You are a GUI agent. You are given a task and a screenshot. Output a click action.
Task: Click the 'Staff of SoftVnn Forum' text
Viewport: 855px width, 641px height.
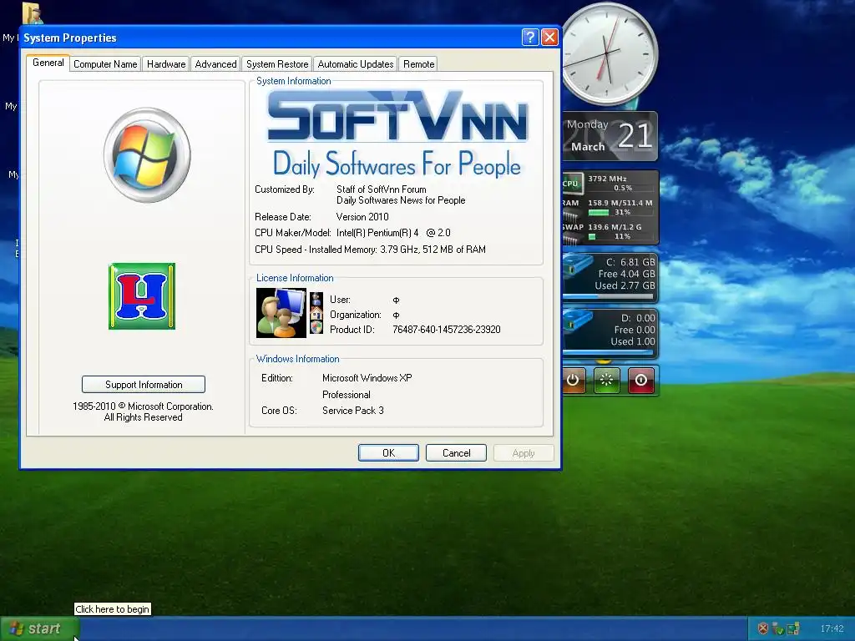point(381,189)
